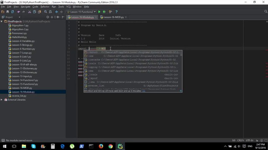268x150 pixels.
Task: Choose logging in the completion popup
Action: (x=132, y=67)
